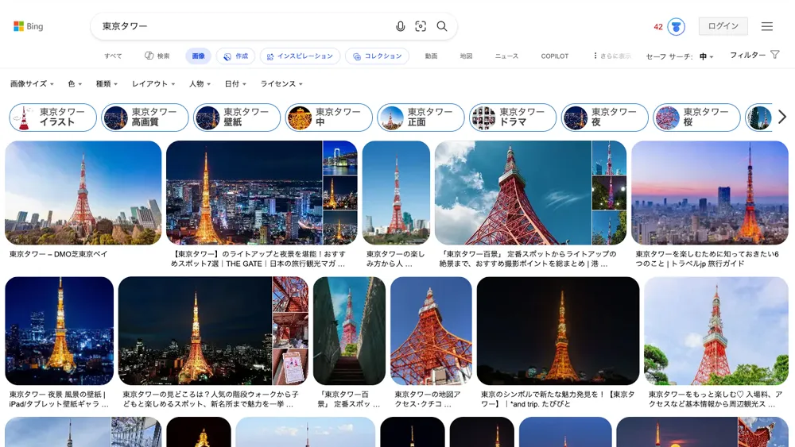The image size is (795, 447).
Task: Open the 入場料 アクセス tower image
Action: pos(716,330)
